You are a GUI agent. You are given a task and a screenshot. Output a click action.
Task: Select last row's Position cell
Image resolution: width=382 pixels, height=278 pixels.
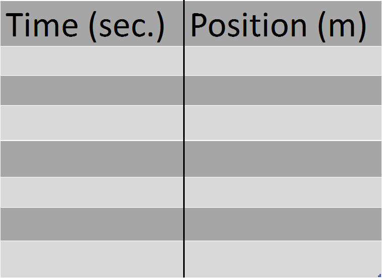tap(283, 259)
